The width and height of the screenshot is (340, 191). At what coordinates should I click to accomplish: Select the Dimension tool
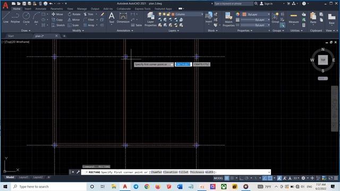[123, 18]
